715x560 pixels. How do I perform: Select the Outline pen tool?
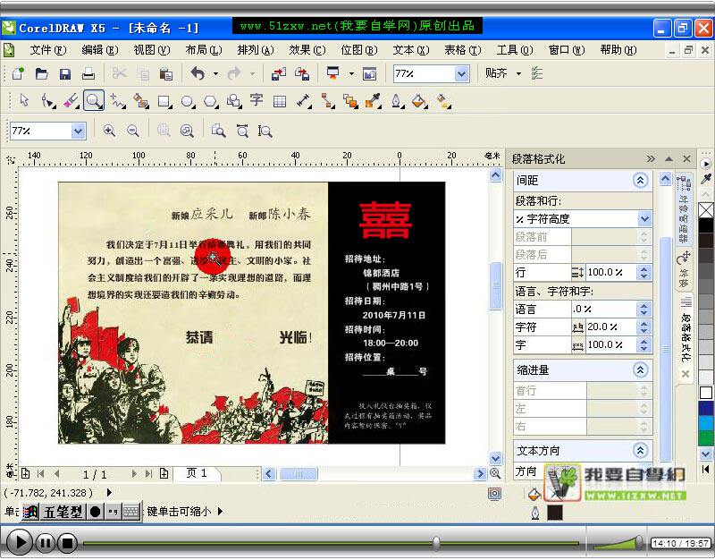tap(397, 100)
